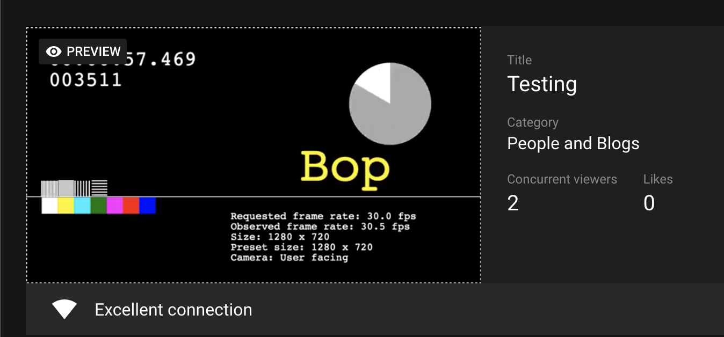Image resolution: width=724 pixels, height=337 pixels.
Task: Click the gray pie chart timer
Action: click(390, 104)
